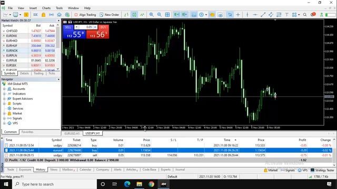Select the cursor arrow tool
Image resolution: width=337 pixels, height=189 pixels.
230,15
